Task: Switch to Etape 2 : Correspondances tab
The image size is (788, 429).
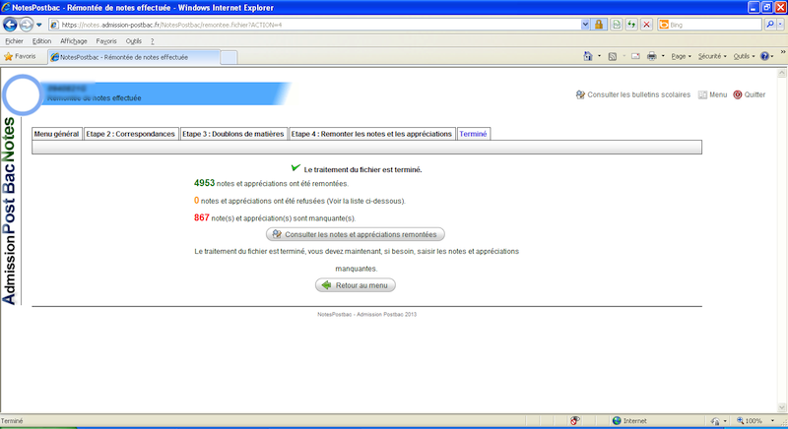Action: tap(130, 134)
